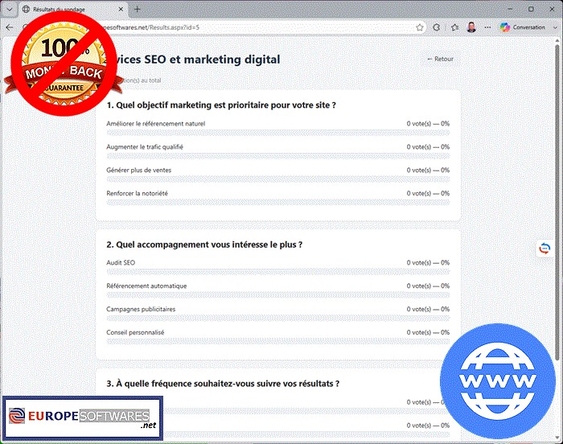Open browser settings three-dots menu
Screen dimensions: 563x444
tap(487, 27)
